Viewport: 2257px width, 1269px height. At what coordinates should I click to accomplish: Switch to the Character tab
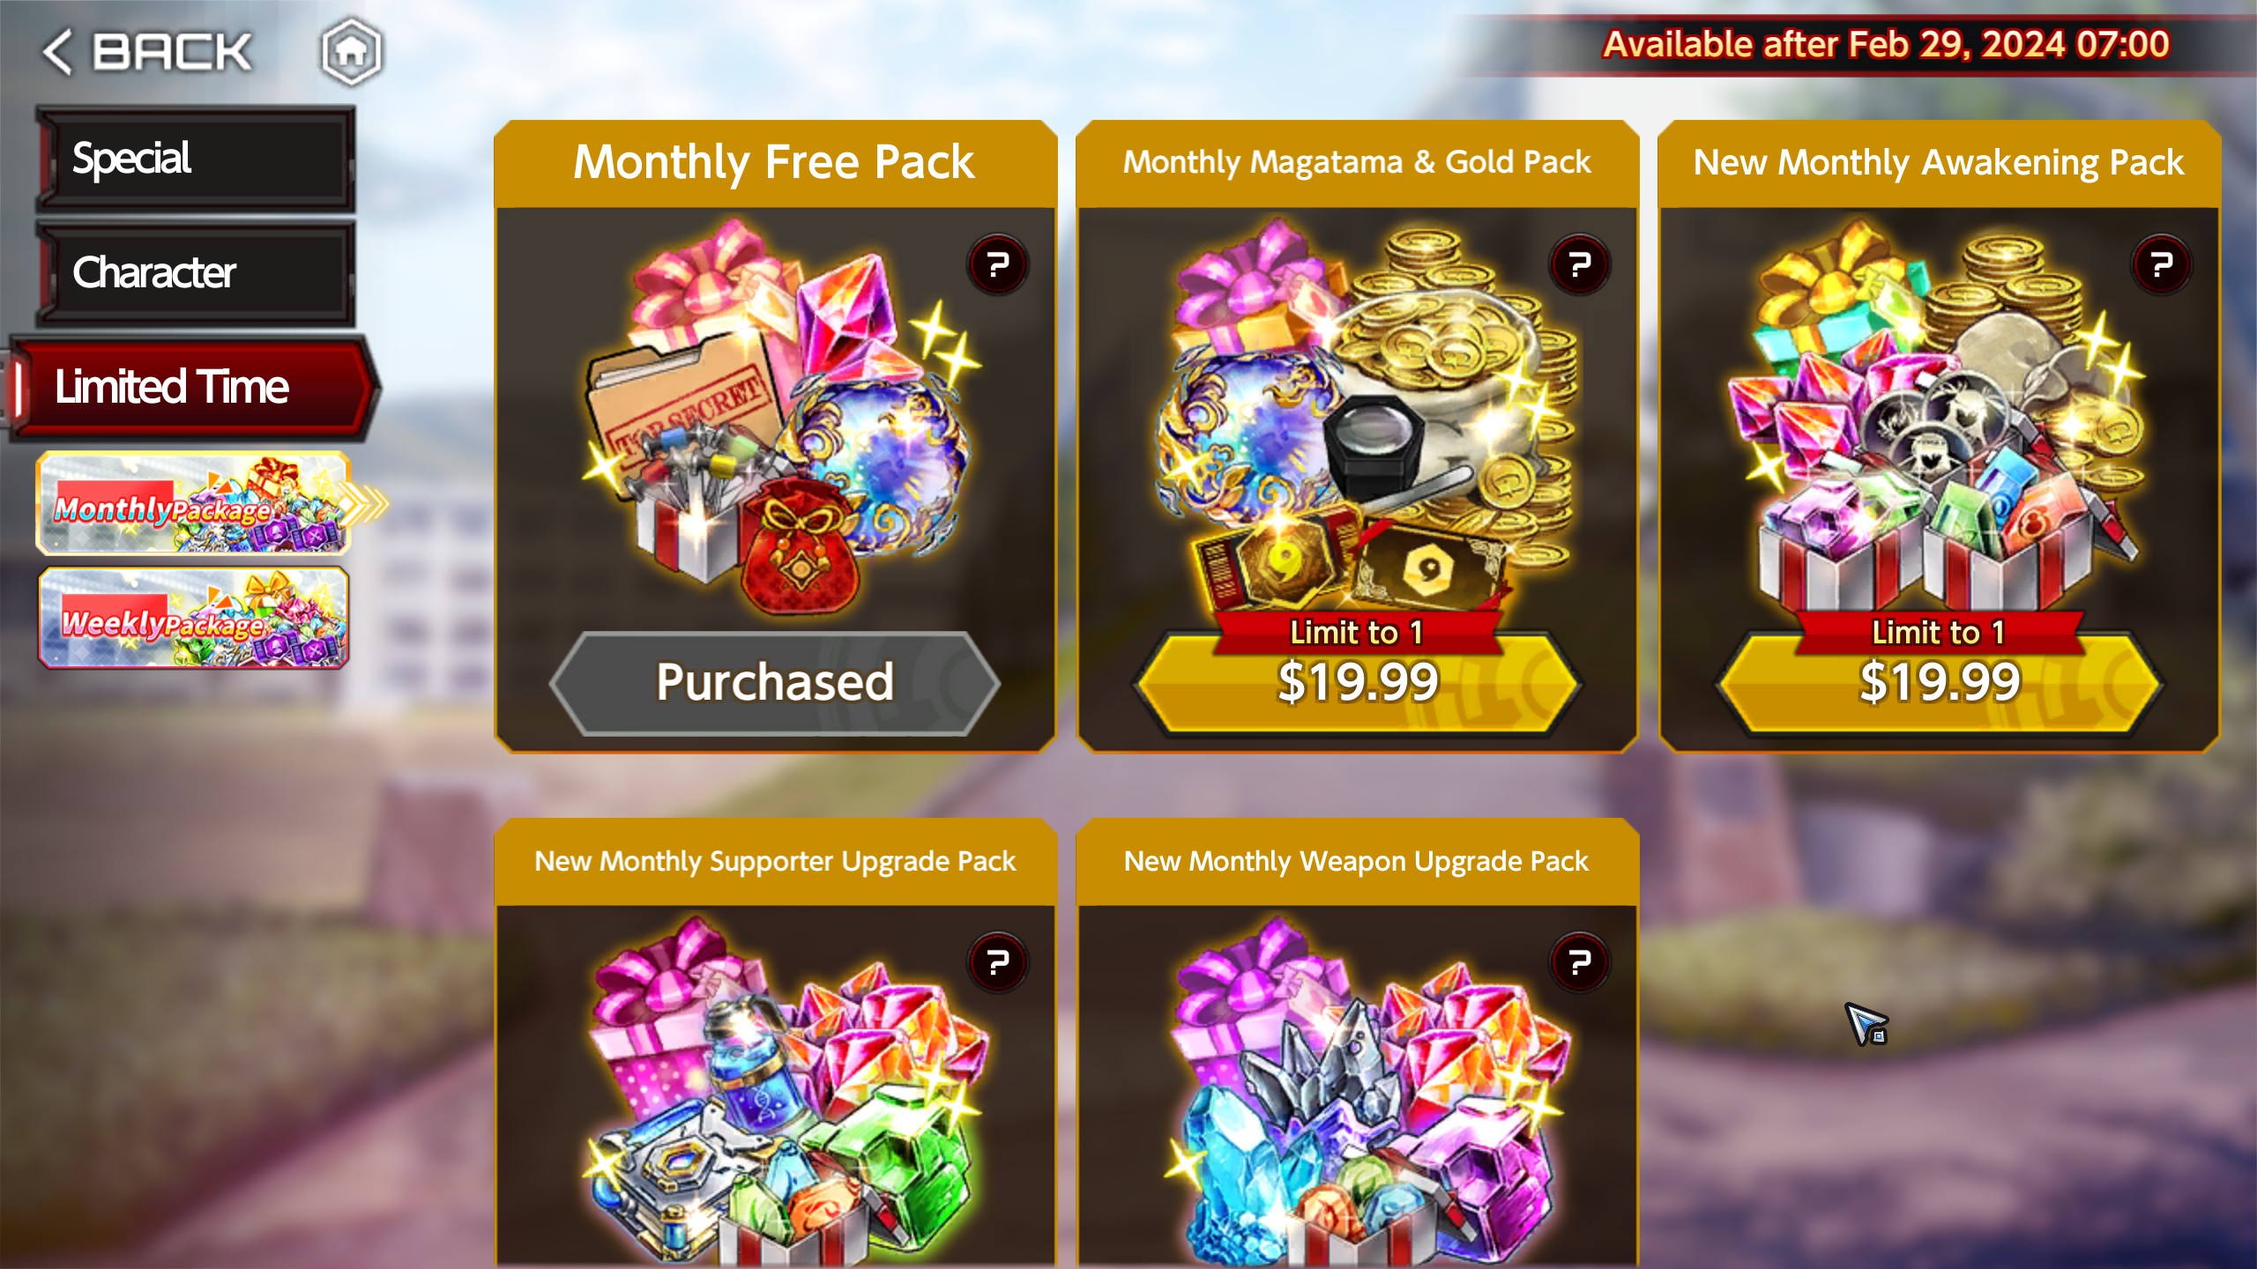[x=195, y=273]
